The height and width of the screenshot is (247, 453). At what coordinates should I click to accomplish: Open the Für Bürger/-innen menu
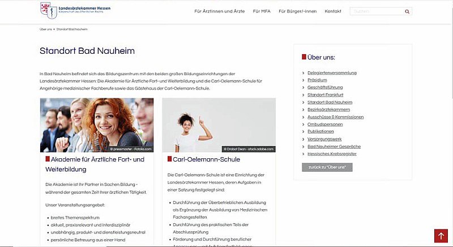click(297, 11)
